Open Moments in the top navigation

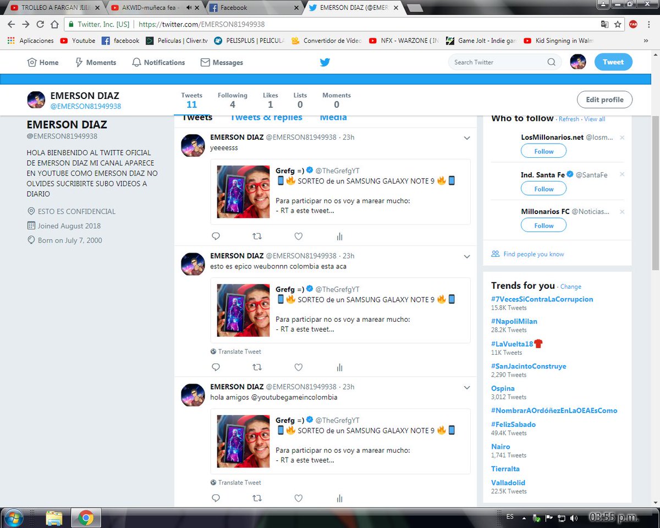click(x=95, y=63)
